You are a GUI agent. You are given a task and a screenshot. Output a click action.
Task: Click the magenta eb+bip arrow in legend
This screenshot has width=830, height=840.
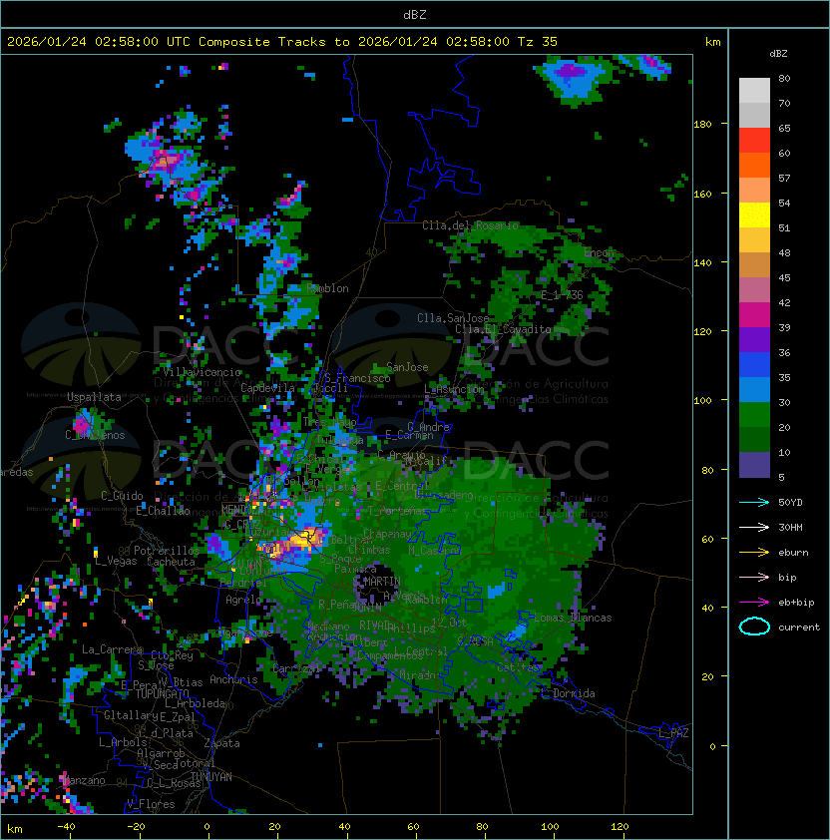point(754,603)
